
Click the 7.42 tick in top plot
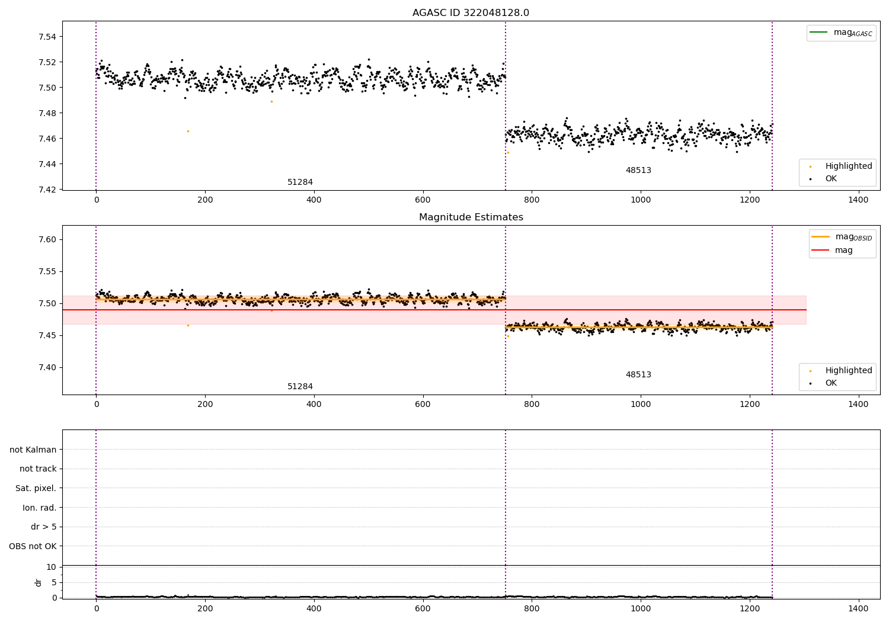47,190
